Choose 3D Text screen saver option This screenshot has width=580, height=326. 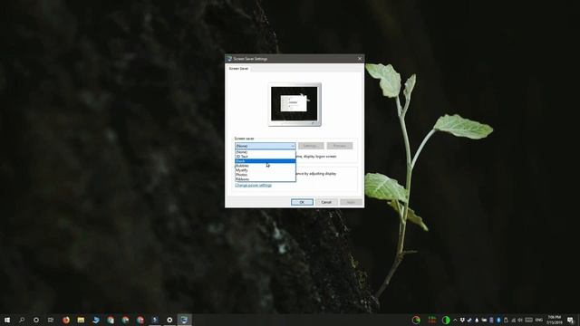tap(266, 157)
